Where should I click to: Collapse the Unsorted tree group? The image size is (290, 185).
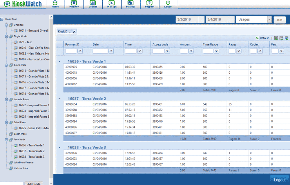point(6,25)
